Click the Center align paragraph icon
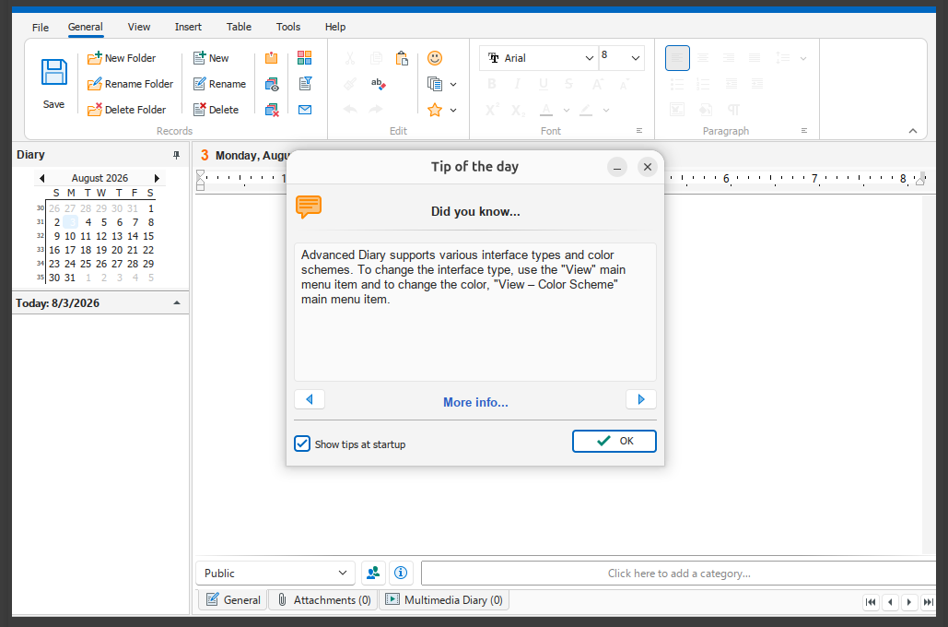Image resolution: width=948 pixels, height=627 pixels. (x=703, y=58)
